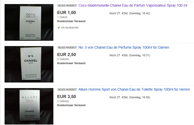Viewport: 194px width, 125px height.
Task: Click the N°5 Chanel product thumbnail
Action: pyautogui.click(x=29, y=64)
